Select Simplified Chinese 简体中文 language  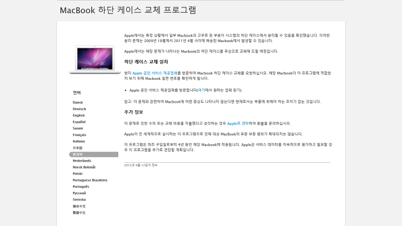(79, 206)
